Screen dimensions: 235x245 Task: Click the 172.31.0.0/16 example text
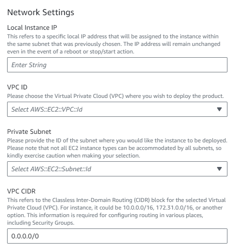[x=174, y=208]
